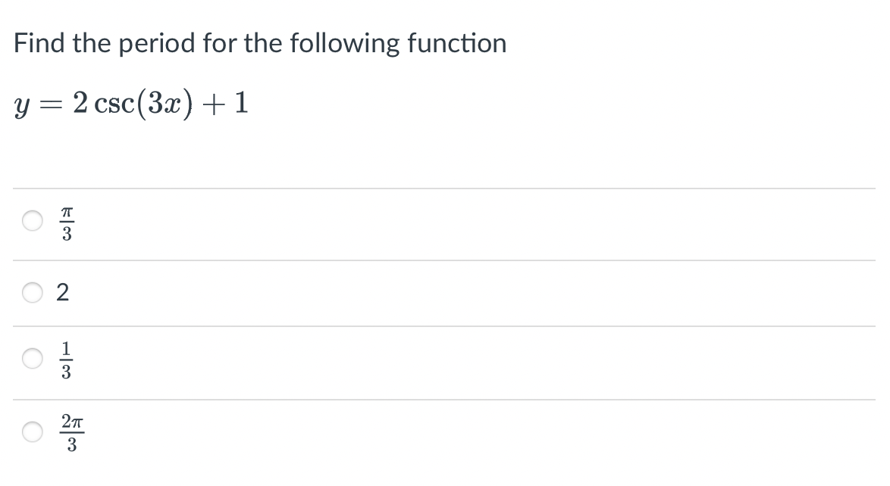Click the numerator 2π of last option
This screenshot has height=486, width=890.
click(x=72, y=422)
